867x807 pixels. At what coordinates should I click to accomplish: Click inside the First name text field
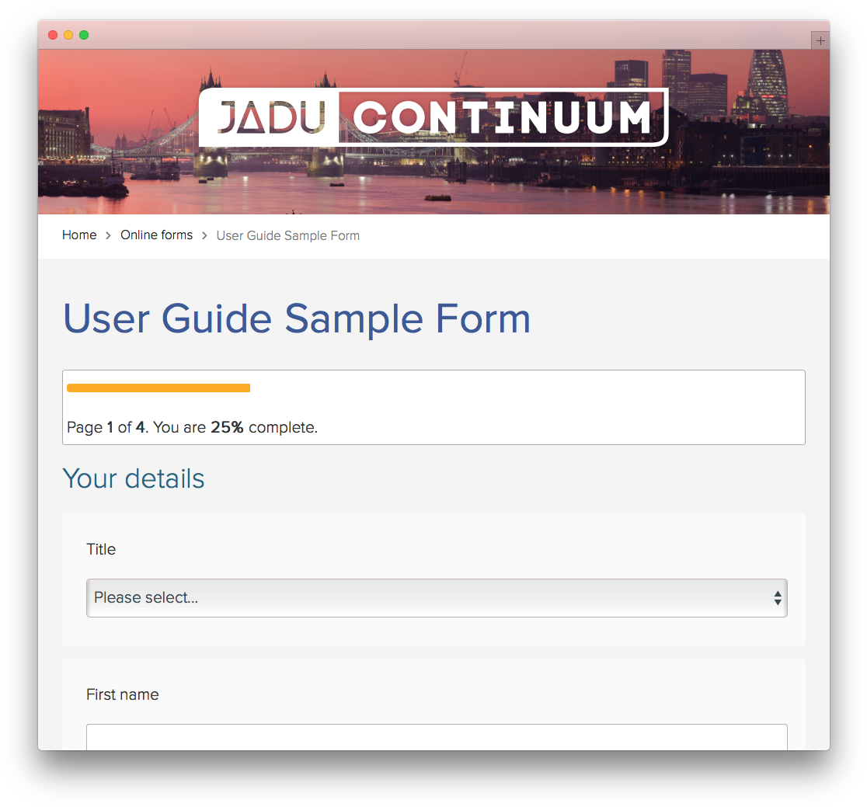tap(437, 738)
